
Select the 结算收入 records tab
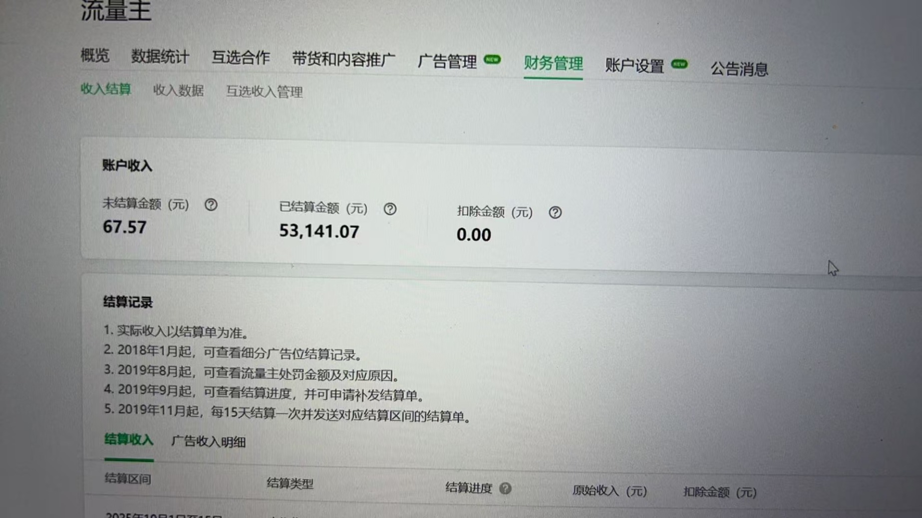click(129, 440)
